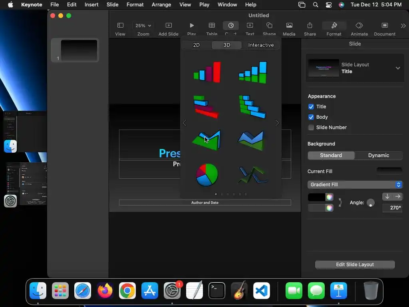Toggle the Title appearance checkbox
This screenshot has width=409, height=307.
pyautogui.click(x=311, y=107)
